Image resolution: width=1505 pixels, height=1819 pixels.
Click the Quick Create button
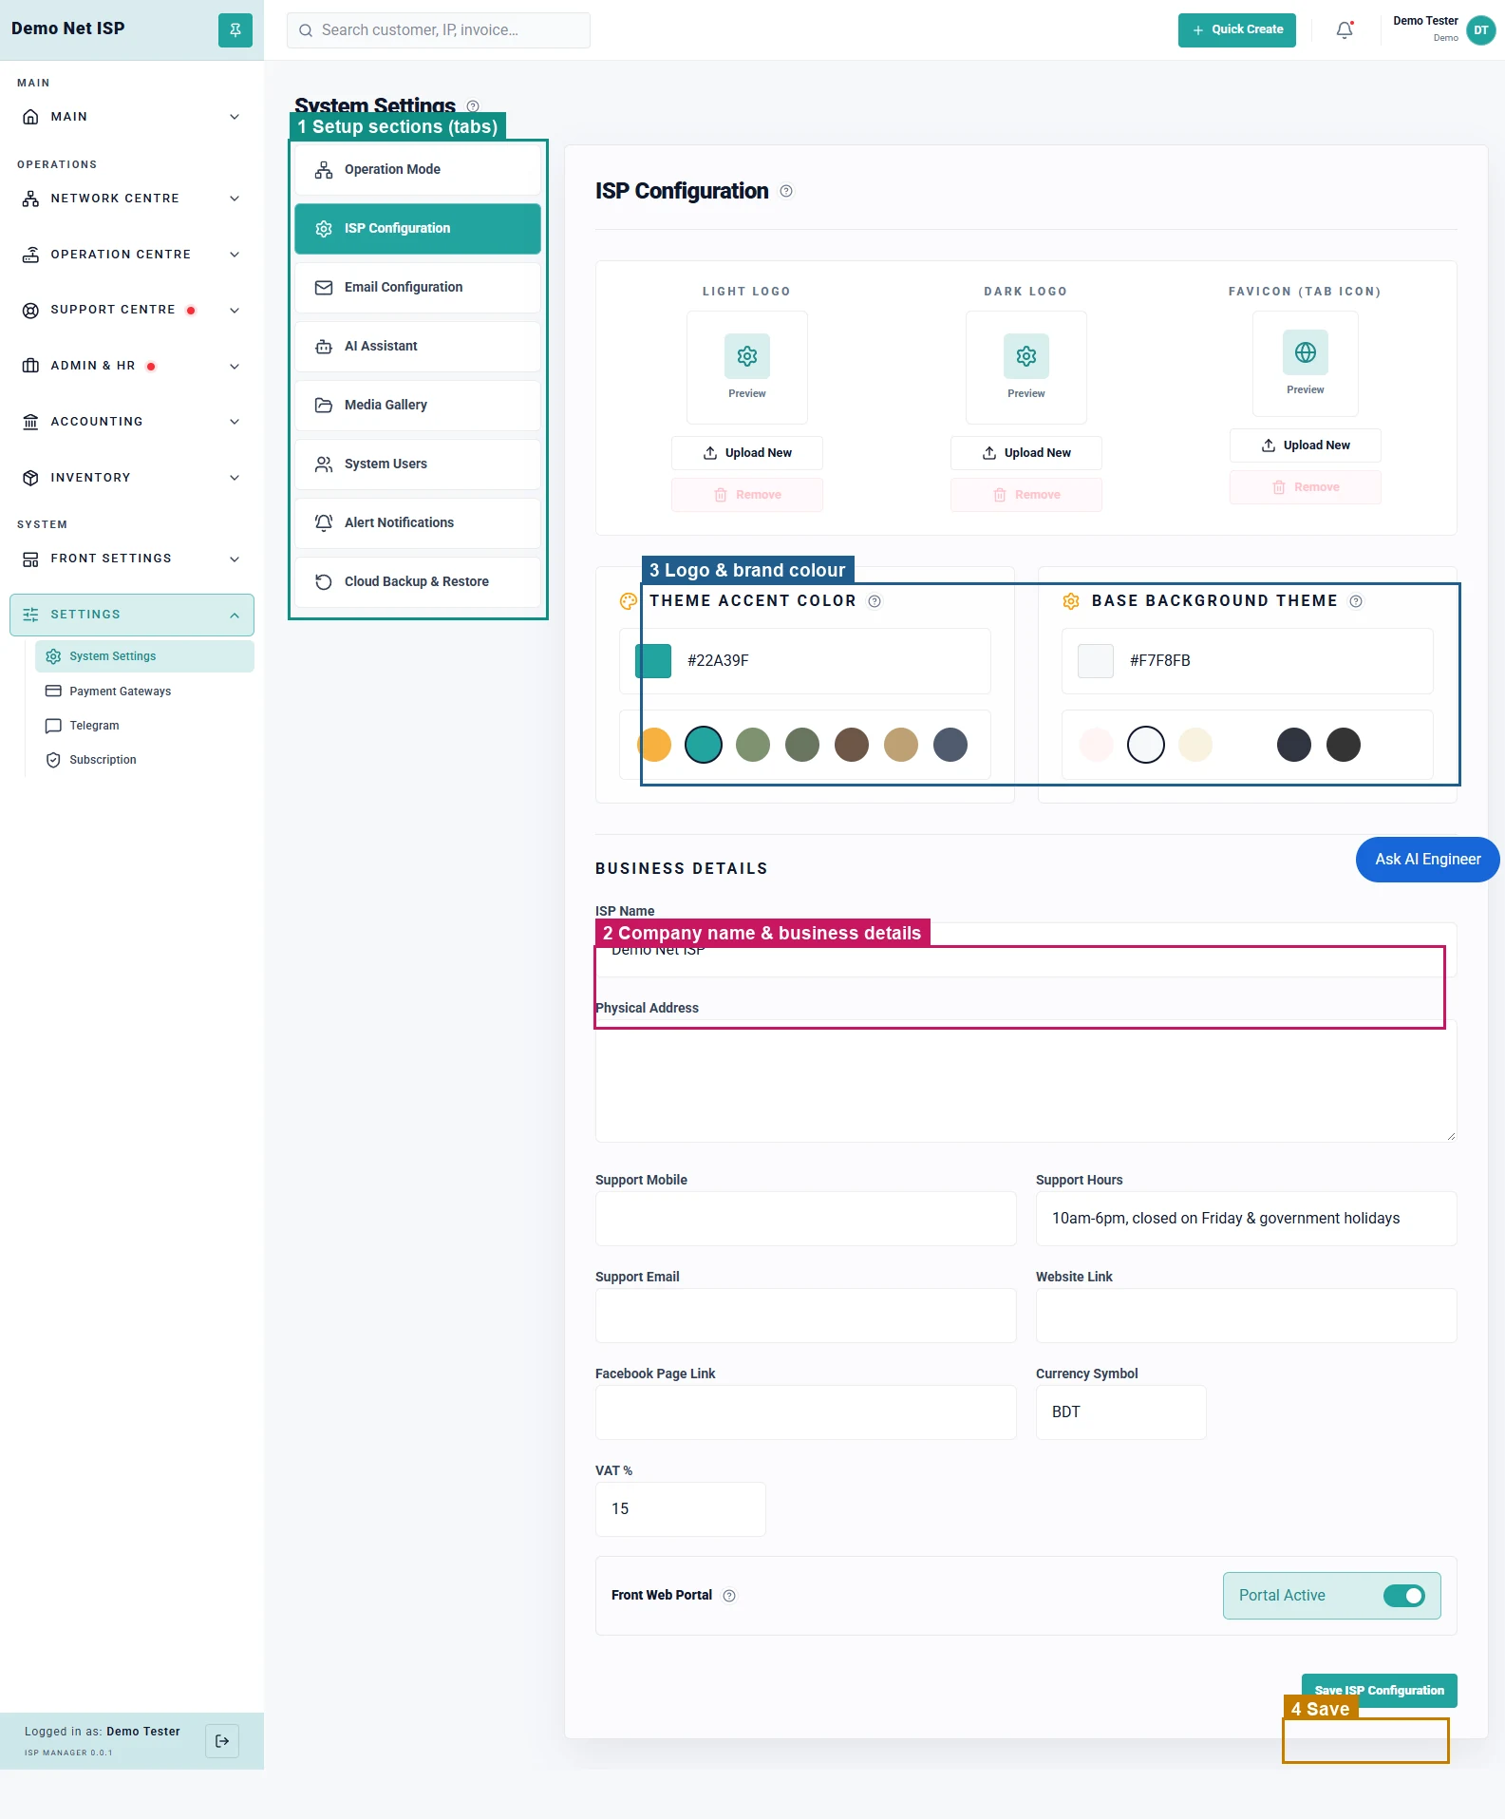[1237, 29]
